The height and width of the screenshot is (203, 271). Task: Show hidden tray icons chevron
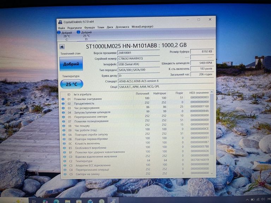click(x=247, y=200)
